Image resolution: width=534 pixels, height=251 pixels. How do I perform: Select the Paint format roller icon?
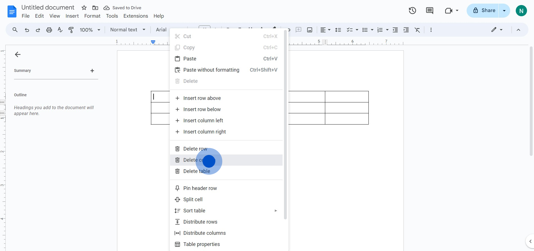coord(71,30)
